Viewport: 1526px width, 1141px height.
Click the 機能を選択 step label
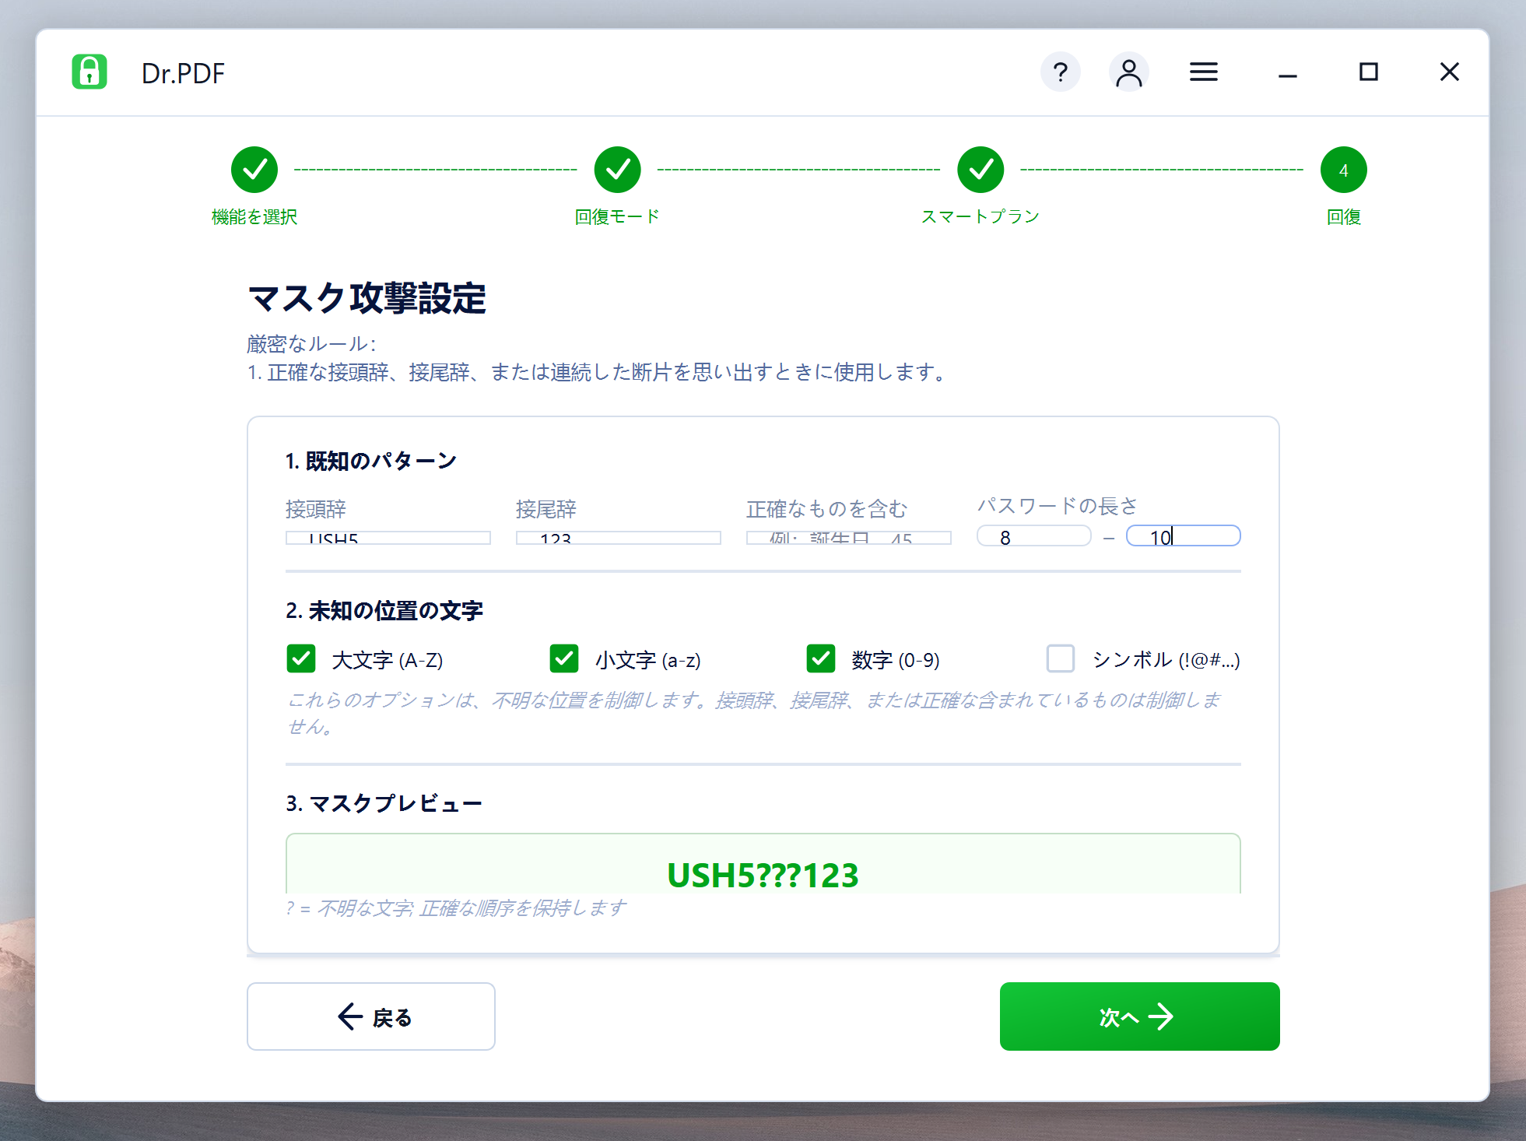pyautogui.click(x=254, y=217)
